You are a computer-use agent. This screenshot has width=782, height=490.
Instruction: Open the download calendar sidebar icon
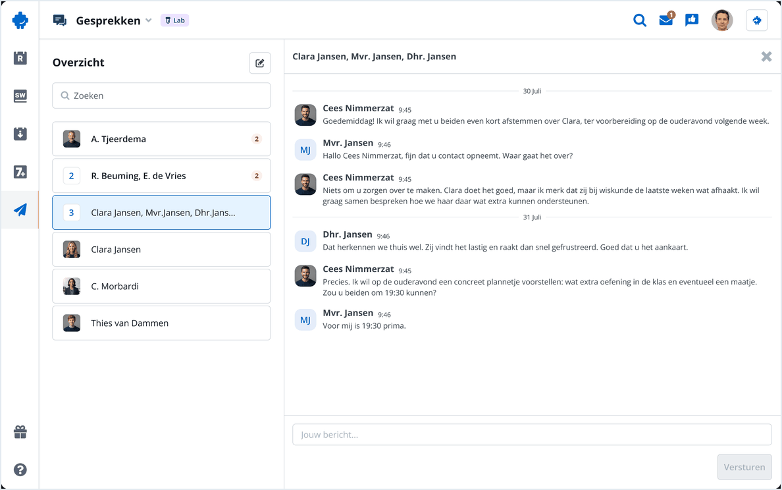20,134
